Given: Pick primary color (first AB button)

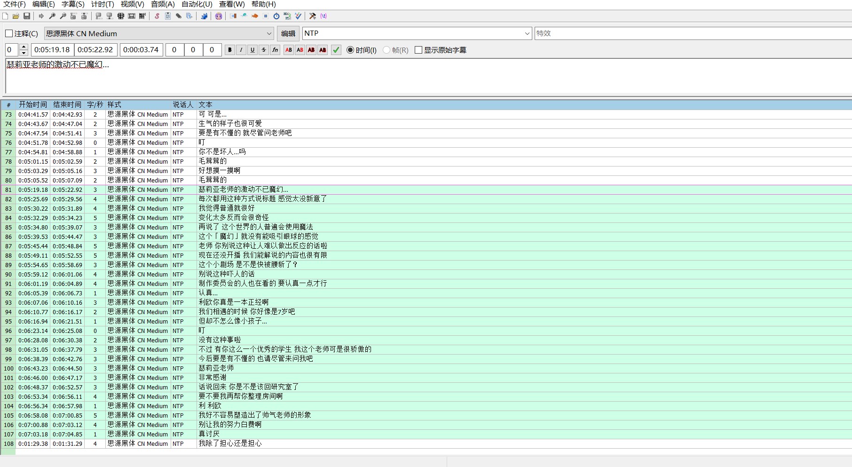Looking at the screenshot, I should point(289,50).
